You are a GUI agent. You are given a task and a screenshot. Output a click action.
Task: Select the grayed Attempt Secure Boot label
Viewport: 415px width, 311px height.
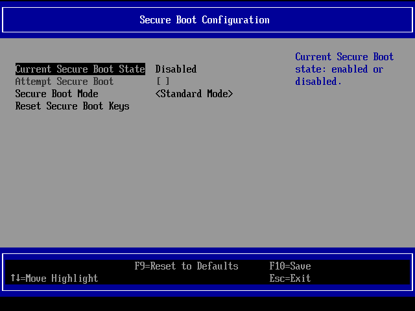(64, 82)
